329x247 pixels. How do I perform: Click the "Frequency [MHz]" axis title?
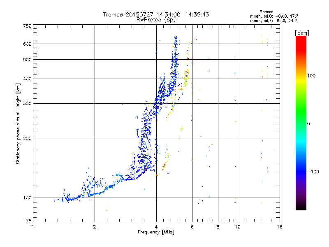(x=156, y=232)
